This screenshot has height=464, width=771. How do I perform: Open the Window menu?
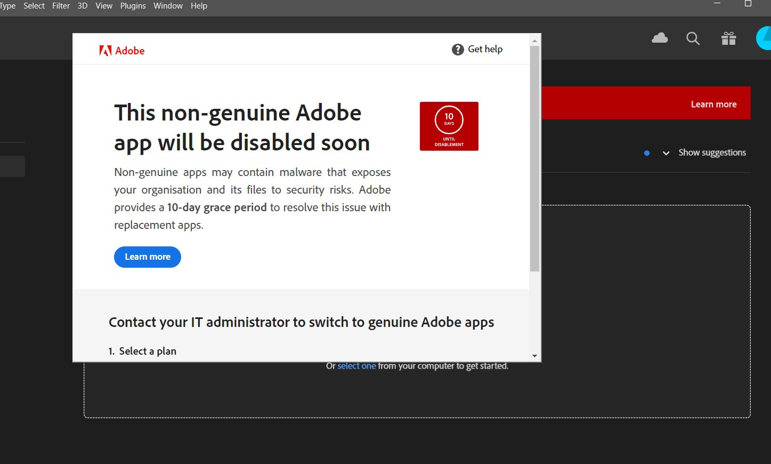[x=168, y=6]
